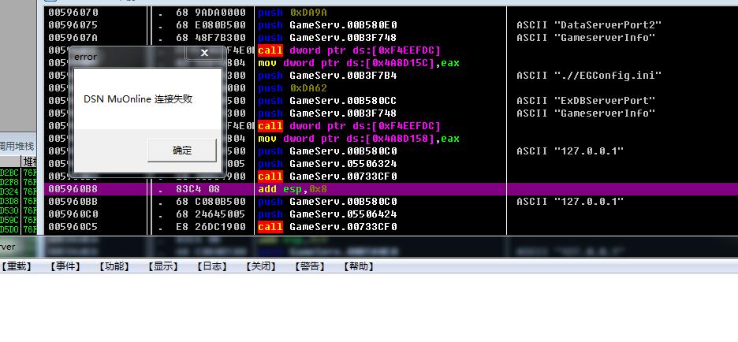The image size is (738, 342).
Task: Select highlighted row at address 005960B8
Action: [x=390, y=189]
